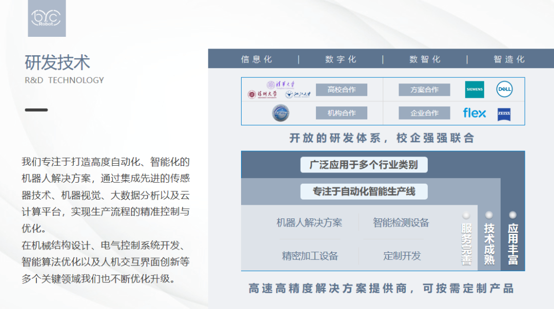Click the 机构合作 button

click(341, 113)
